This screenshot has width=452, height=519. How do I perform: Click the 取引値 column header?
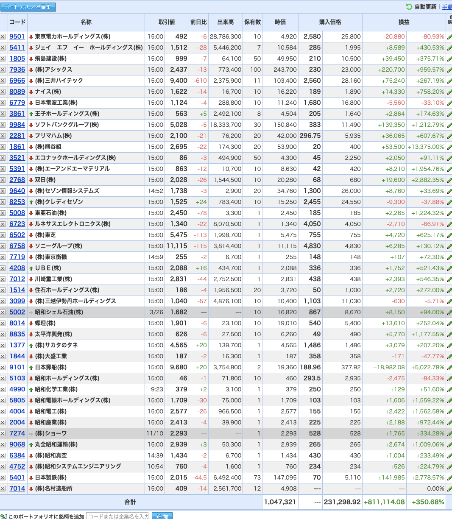[167, 22]
